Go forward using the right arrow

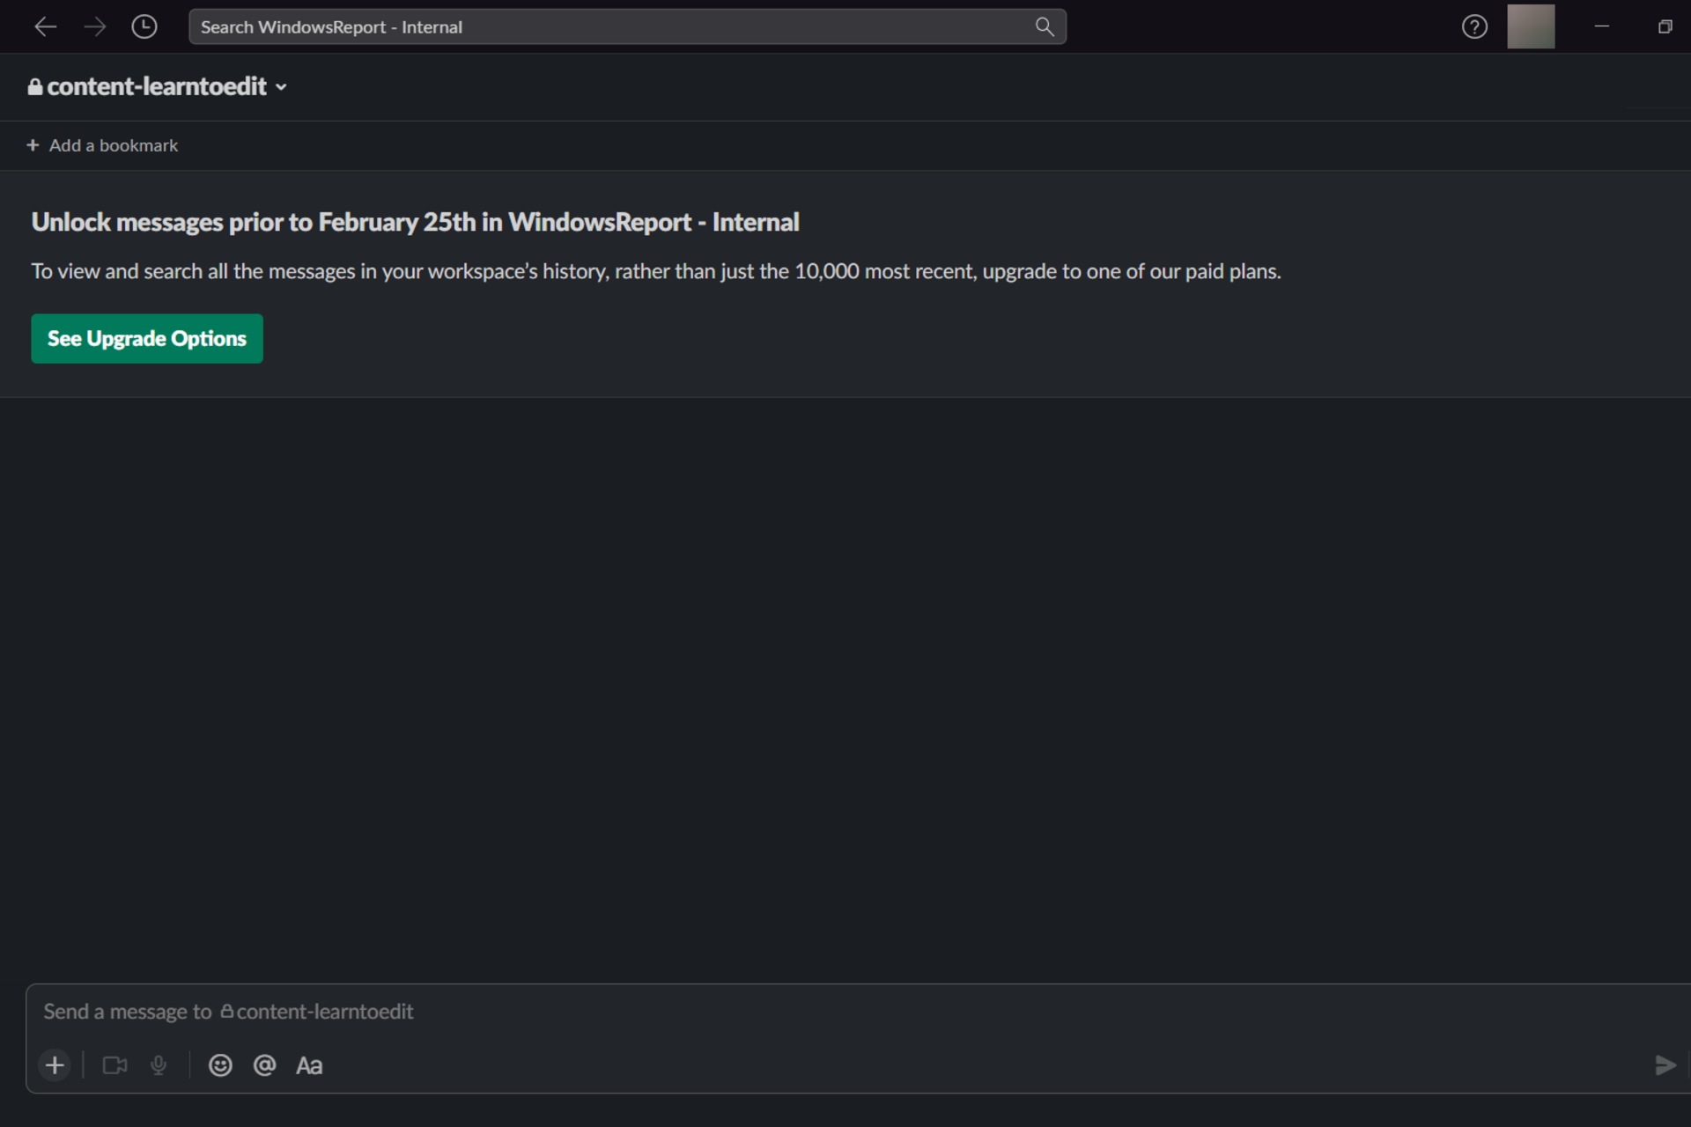95,27
